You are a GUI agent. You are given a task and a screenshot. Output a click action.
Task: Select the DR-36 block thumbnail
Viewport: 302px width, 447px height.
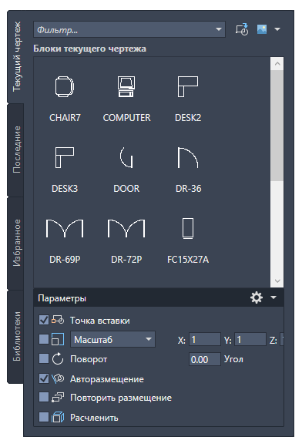[188, 157]
